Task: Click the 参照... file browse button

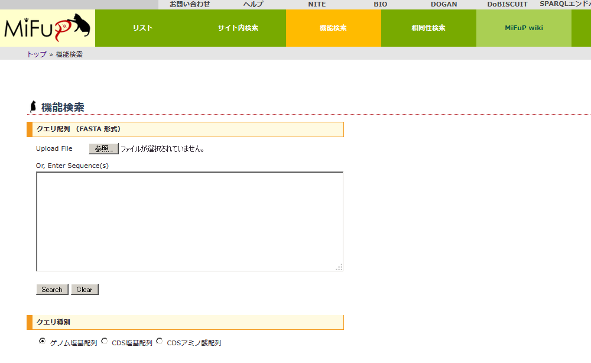Action: [x=103, y=149]
